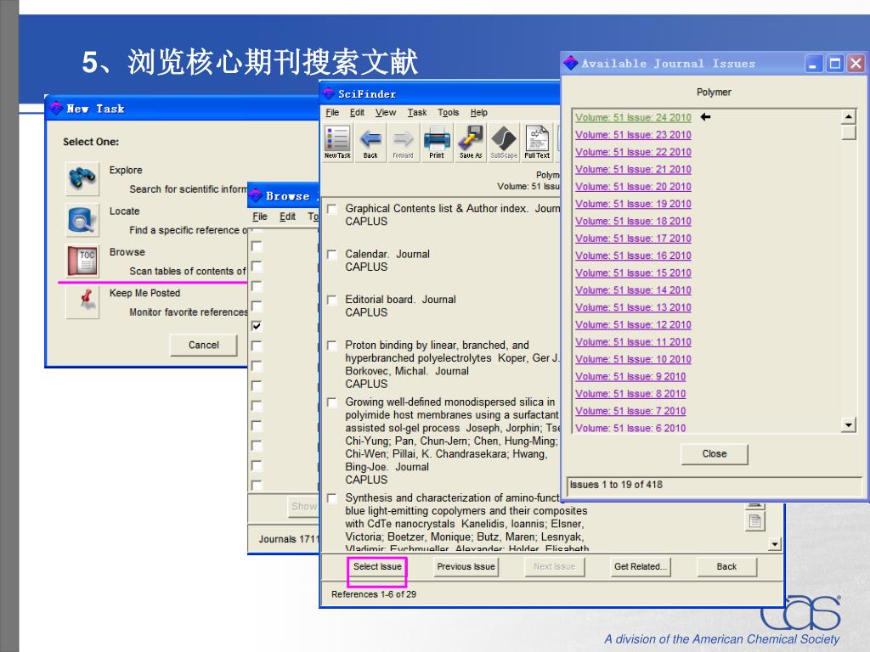870x652 pixels.
Task: Open Volume 51 Issue 14 2010 link
Action: pyautogui.click(x=633, y=290)
